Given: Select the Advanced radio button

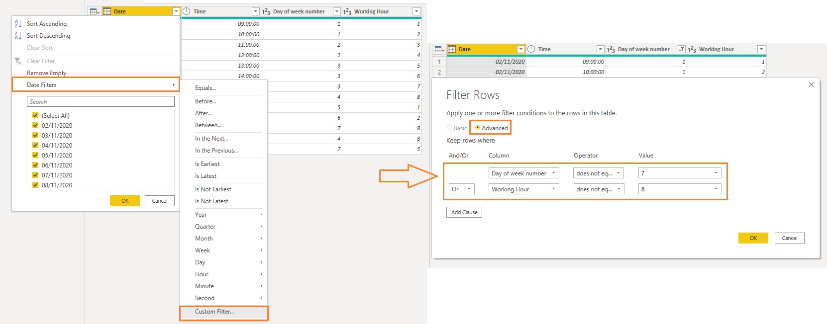Looking at the screenshot, I should [478, 128].
